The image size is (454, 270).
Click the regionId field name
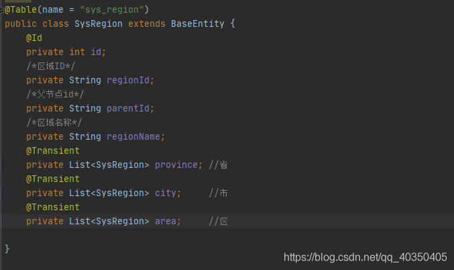[x=127, y=80]
